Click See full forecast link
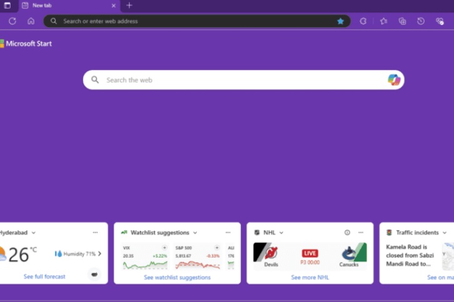The image size is (454, 302). (44, 276)
